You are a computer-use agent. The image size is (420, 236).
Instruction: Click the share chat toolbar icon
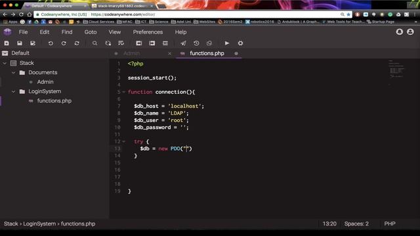point(209,43)
